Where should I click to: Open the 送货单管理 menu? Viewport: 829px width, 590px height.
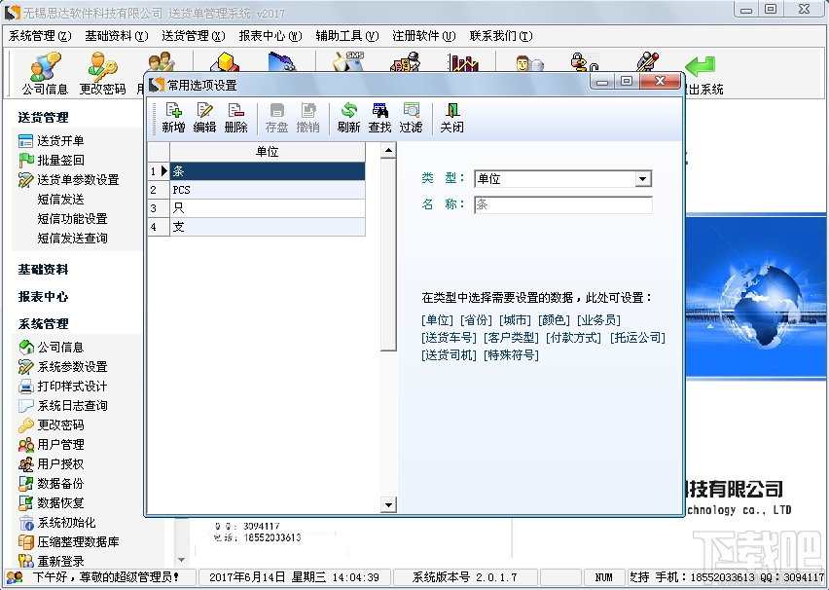pyautogui.click(x=193, y=35)
